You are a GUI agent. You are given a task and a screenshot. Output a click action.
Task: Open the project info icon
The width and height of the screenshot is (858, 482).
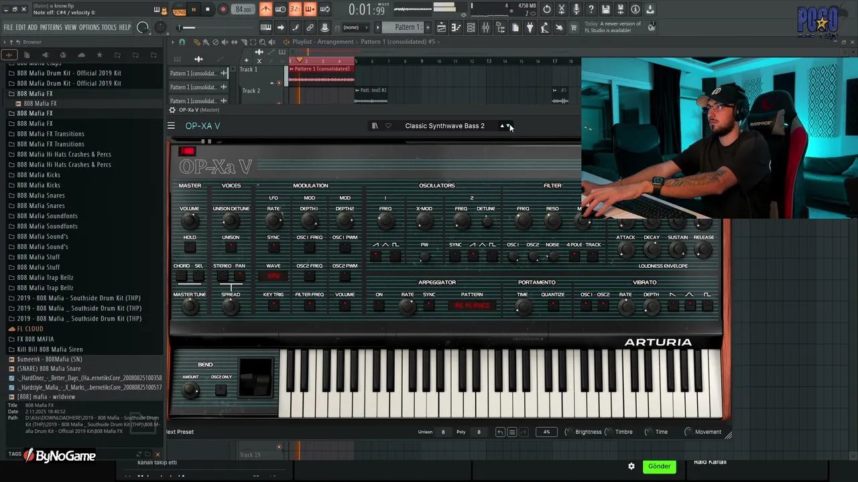click(x=635, y=9)
